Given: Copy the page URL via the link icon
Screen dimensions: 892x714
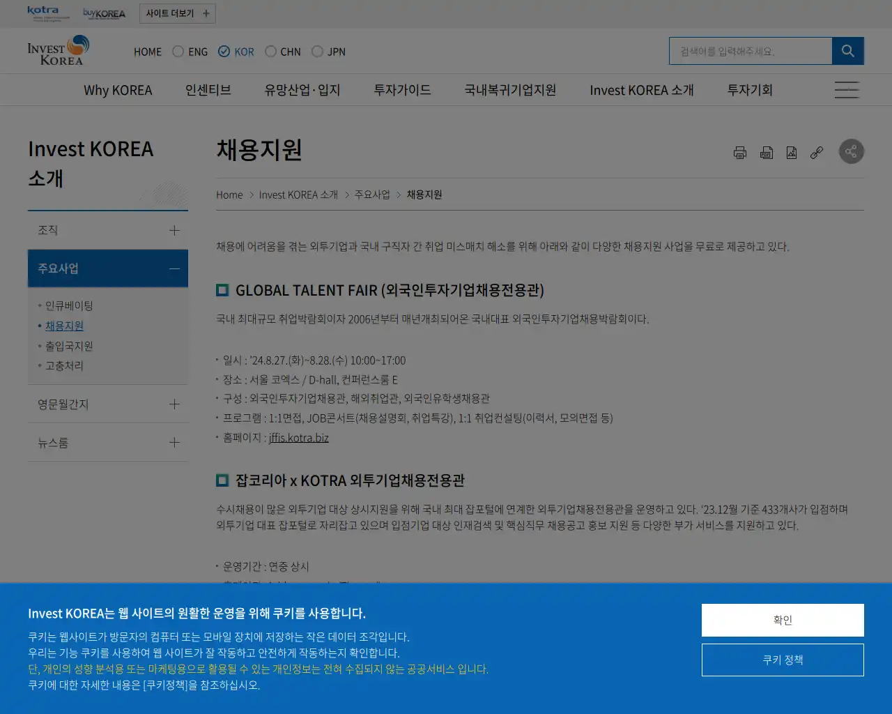Looking at the screenshot, I should [816, 152].
